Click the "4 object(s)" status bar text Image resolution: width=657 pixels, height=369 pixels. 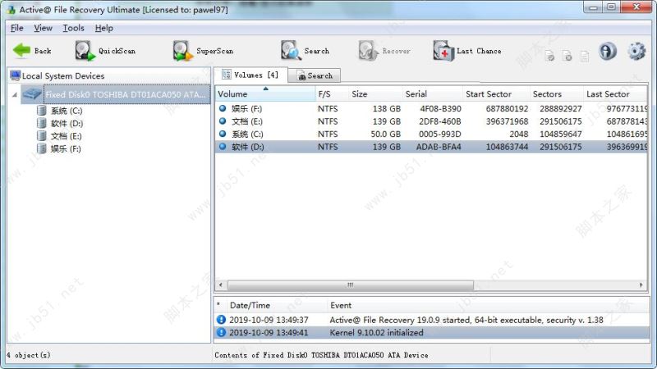[29, 355]
